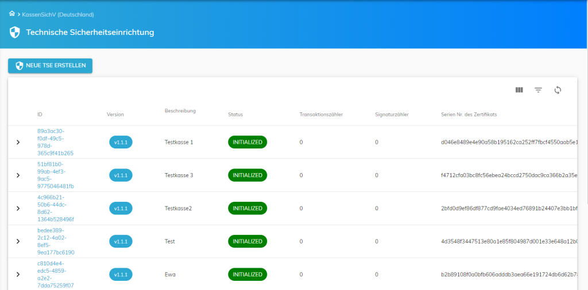Image resolution: width=588 pixels, height=290 pixels.
Task: Click v1.1.1 badge in the Test row
Action: (121, 241)
